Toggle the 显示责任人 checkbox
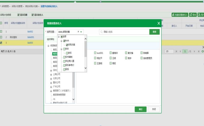204x126 pixels. click(x=33, y=15)
